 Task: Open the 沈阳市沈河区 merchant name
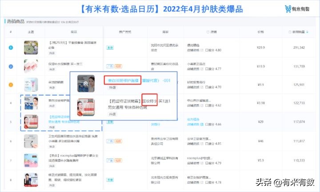[x=164, y=47]
